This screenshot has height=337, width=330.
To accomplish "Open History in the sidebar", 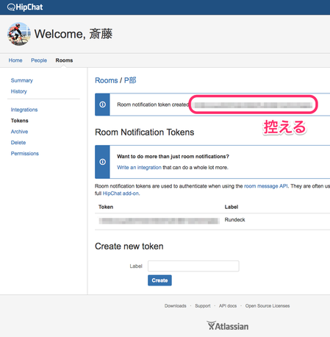I will 19,91.
